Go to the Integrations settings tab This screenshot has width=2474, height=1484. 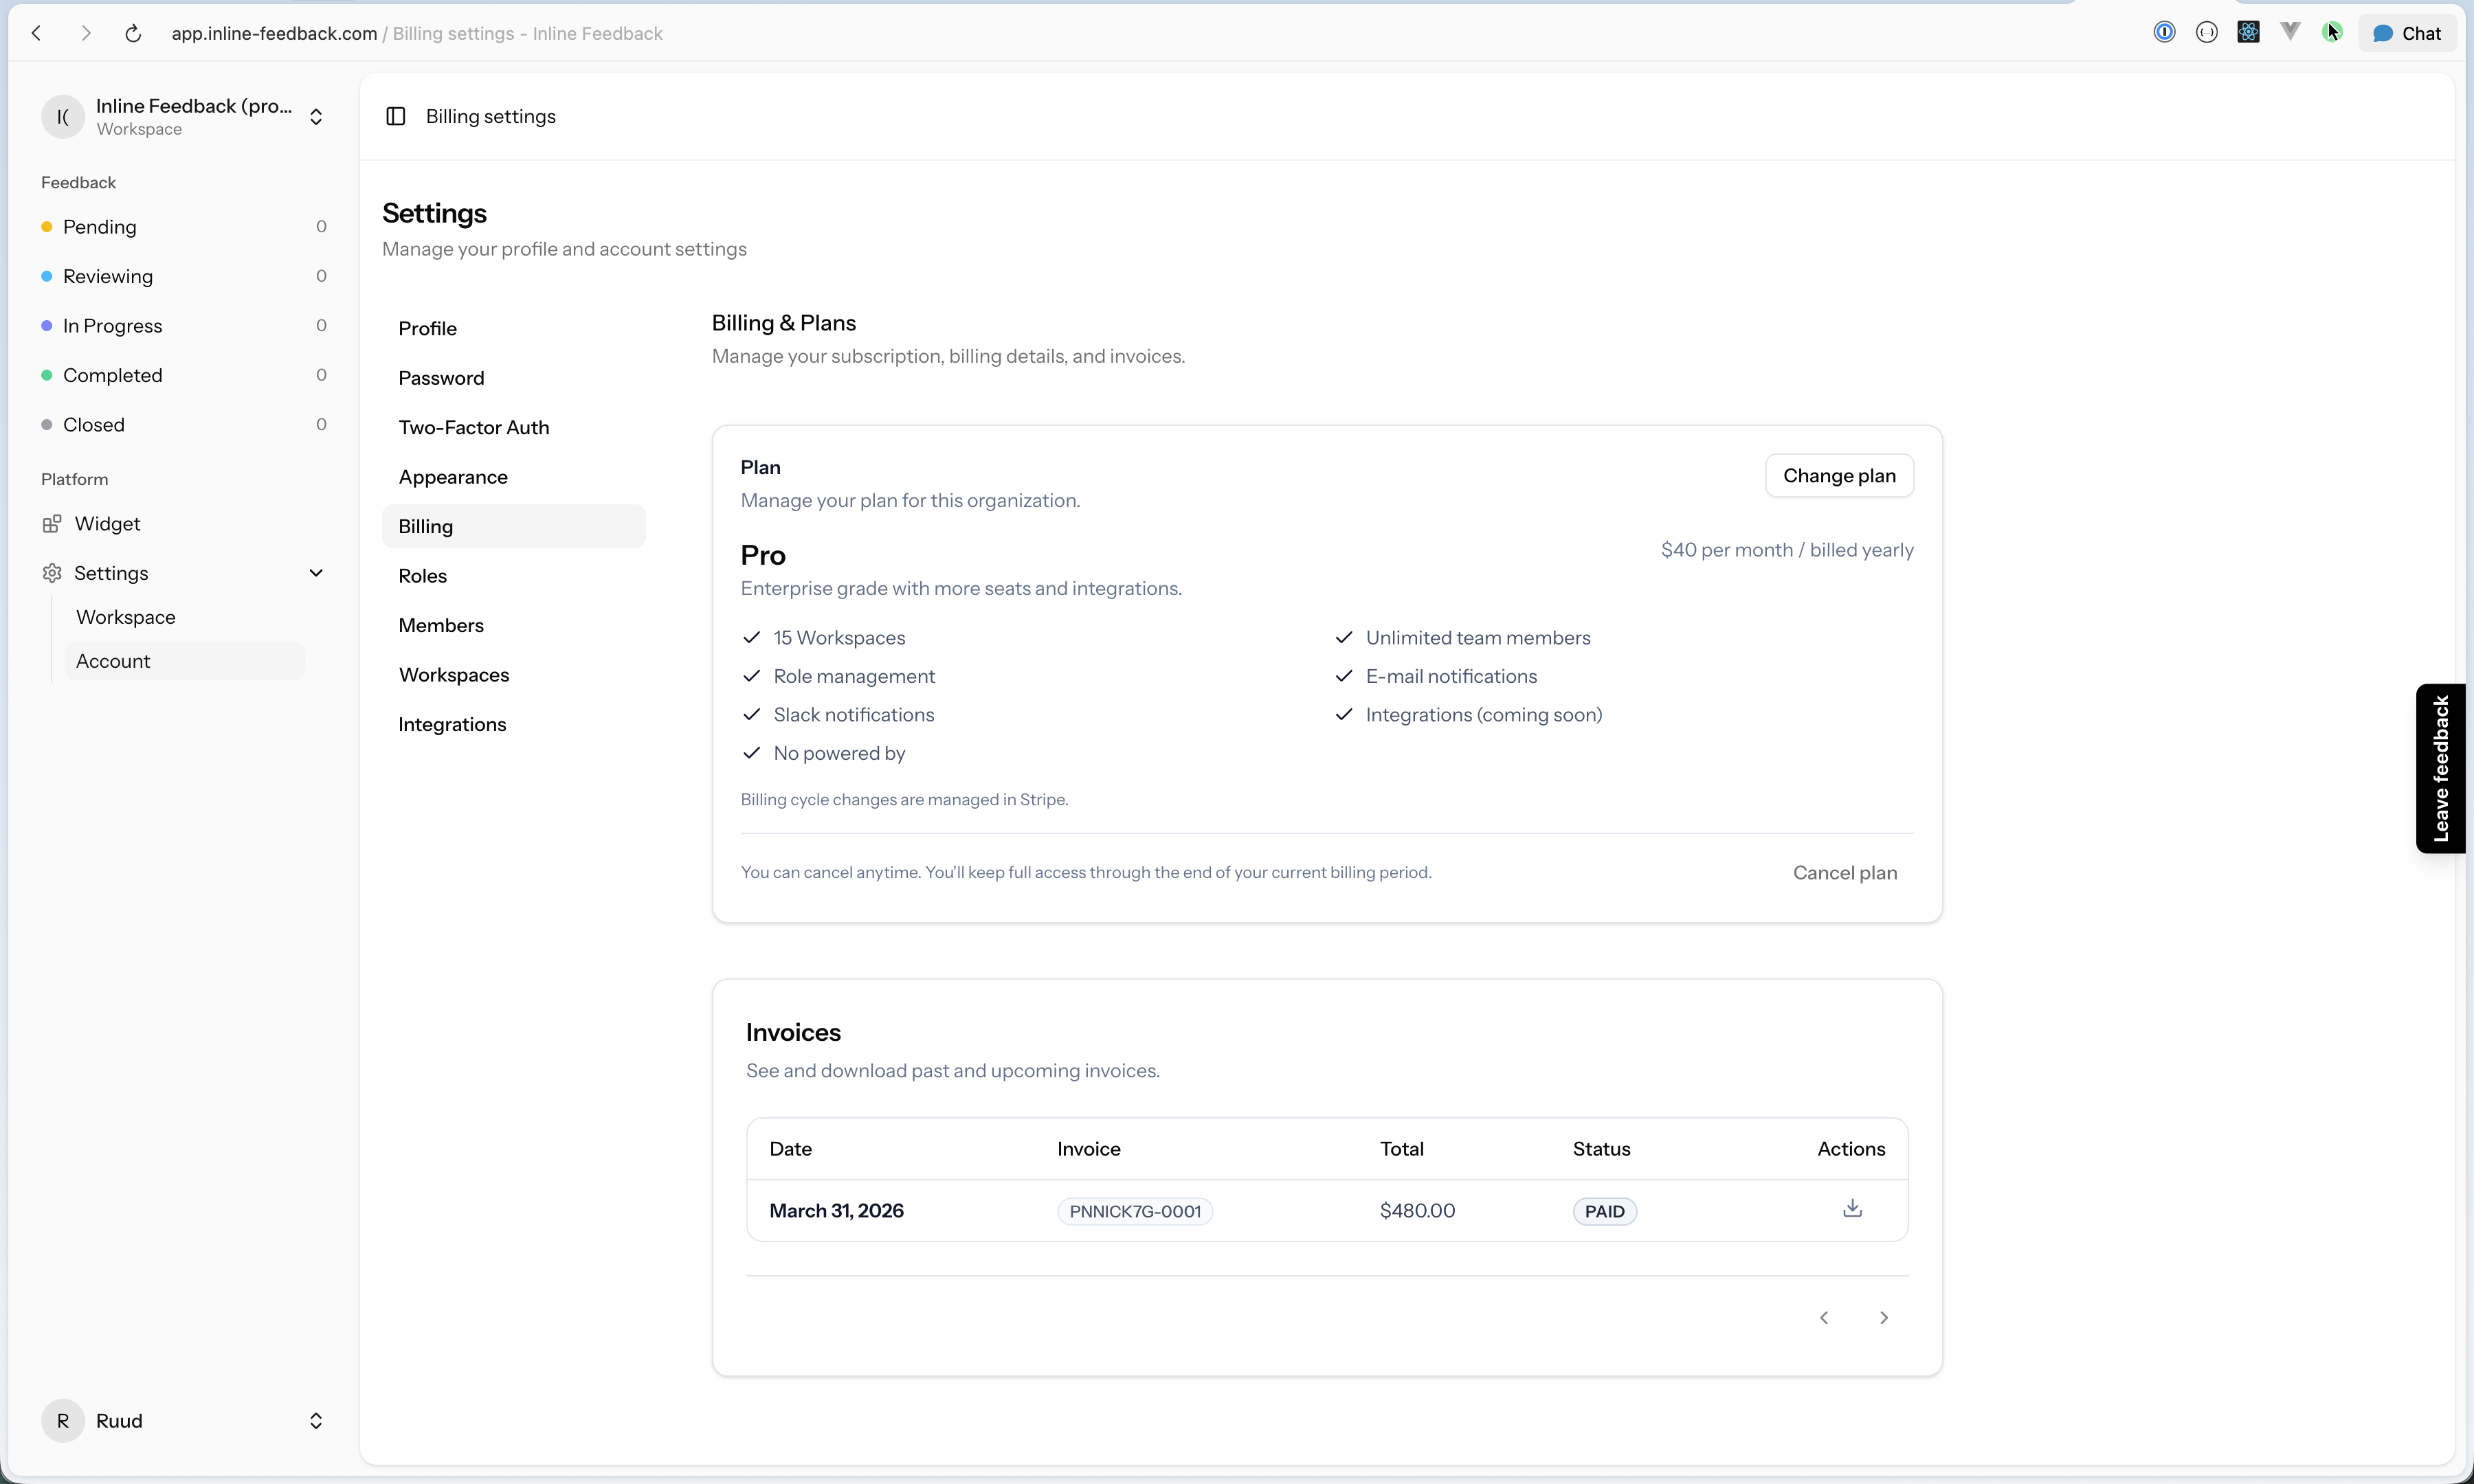click(x=514, y=724)
